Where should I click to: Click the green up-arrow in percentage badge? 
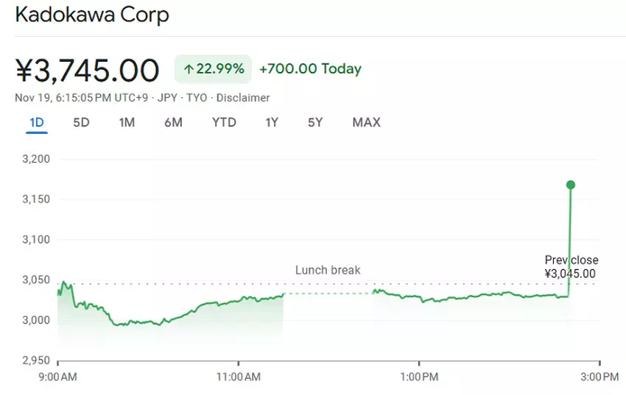[189, 69]
